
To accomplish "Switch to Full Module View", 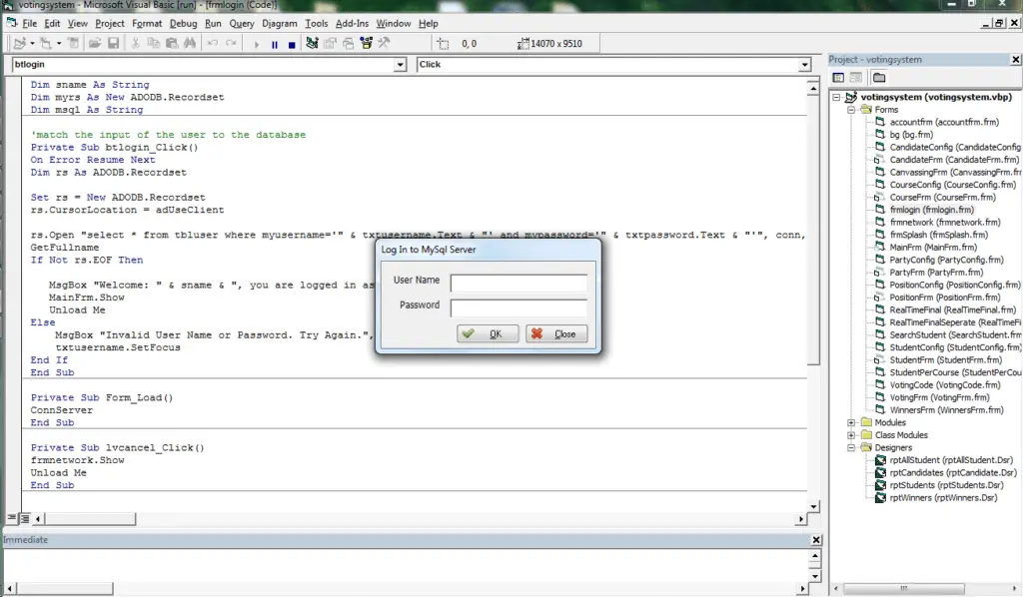I will [x=24, y=518].
